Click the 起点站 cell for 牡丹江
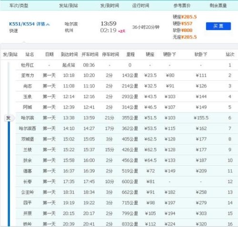The image size is (238, 227). point(69,65)
